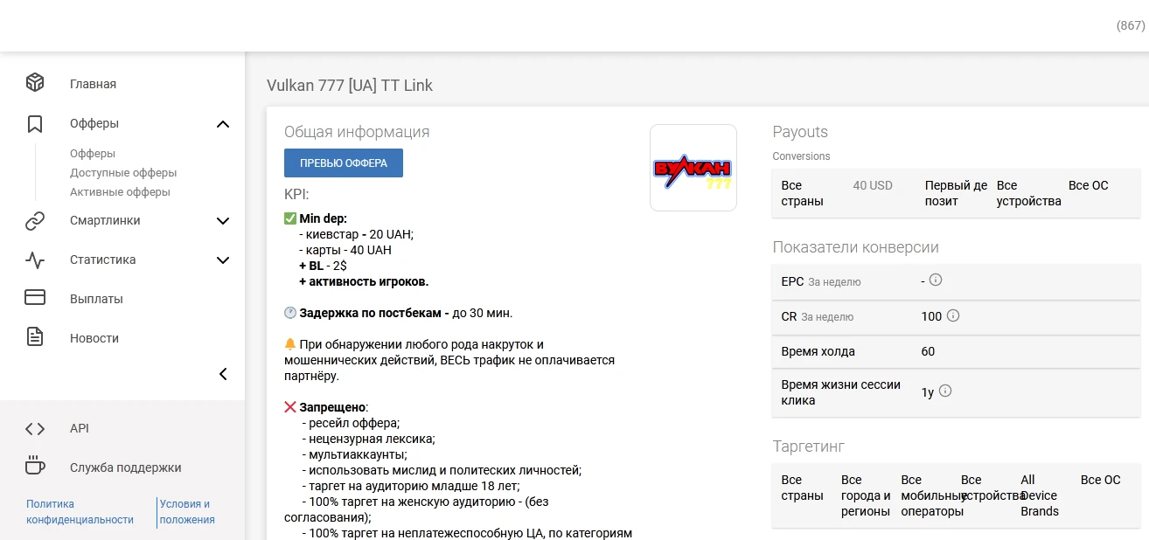Viewport: 1149px width, 540px height.
Task: Click the ПРЕВЬЮ ОФФЕРА button
Action: coord(344,163)
